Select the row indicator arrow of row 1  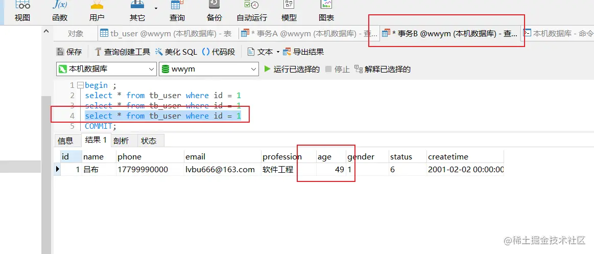click(58, 169)
